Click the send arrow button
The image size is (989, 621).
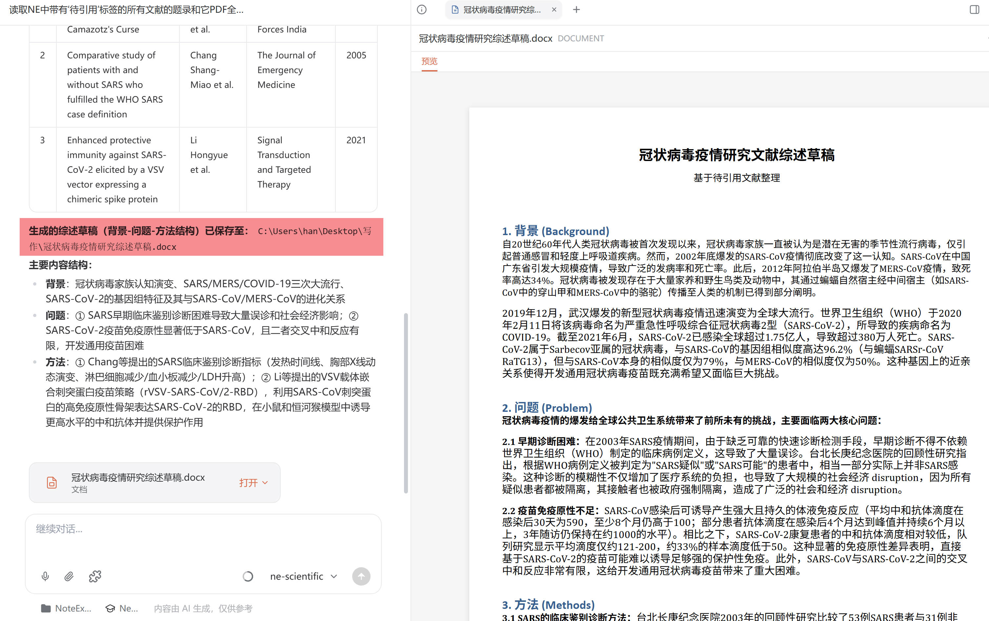click(x=361, y=576)
